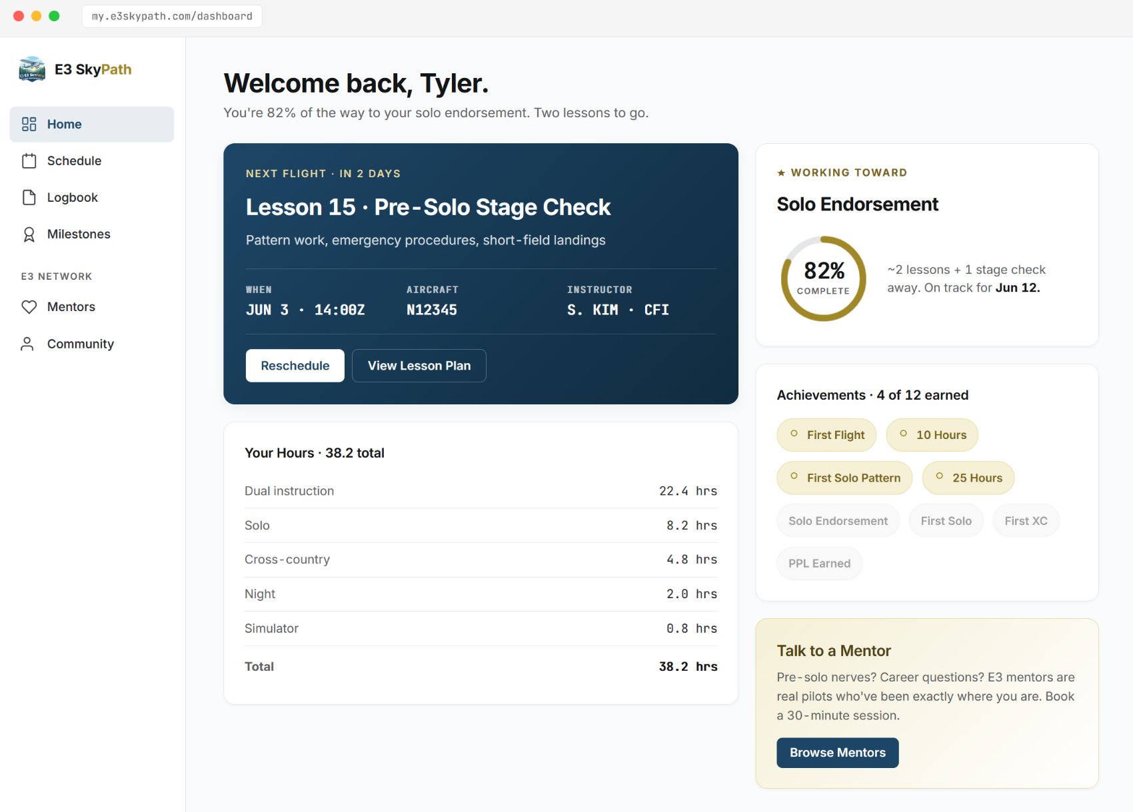This screenshot has height=812, width=1133.
Task: Click the Browse Mentors button
Action: point(838,753)
